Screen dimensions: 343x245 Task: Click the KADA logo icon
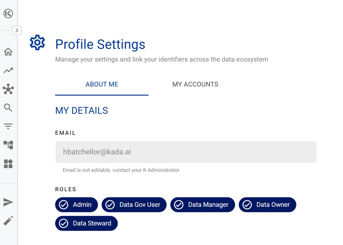[x=8, y=14]
